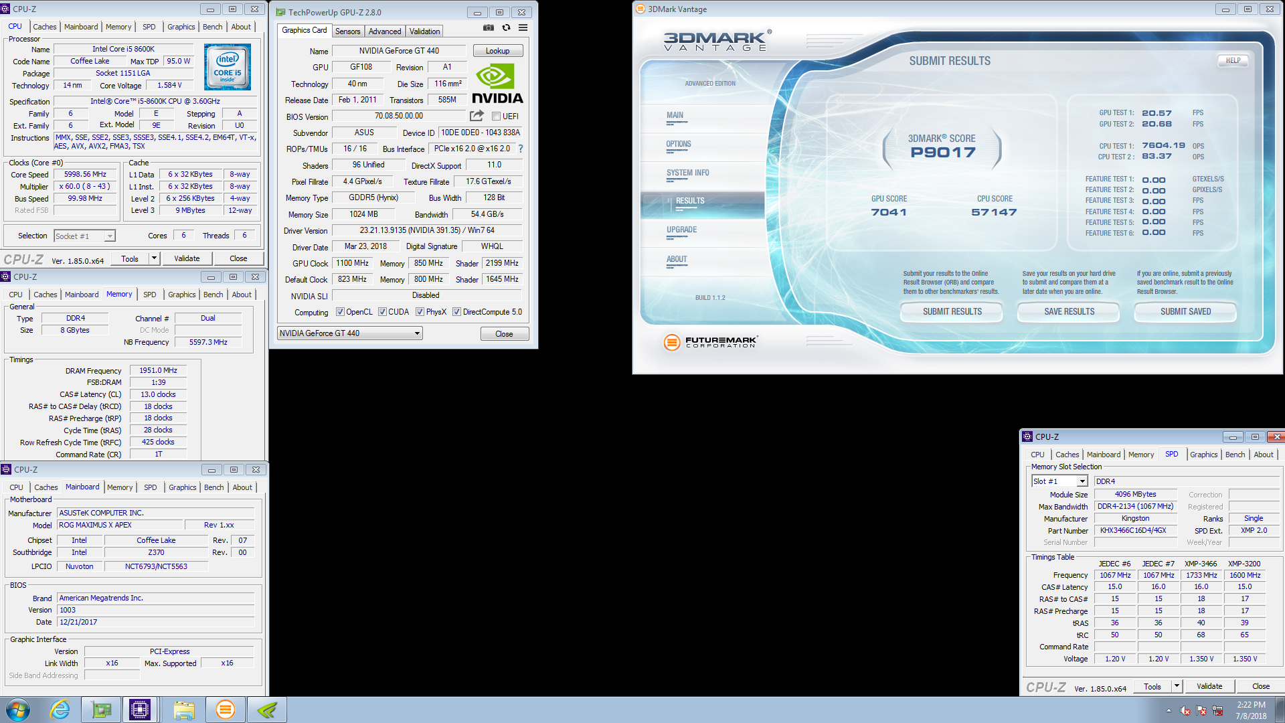This screenshot has width=1285, height=723.
Task: Click the Bus Interface question mark icon
Action: (521, 149)
